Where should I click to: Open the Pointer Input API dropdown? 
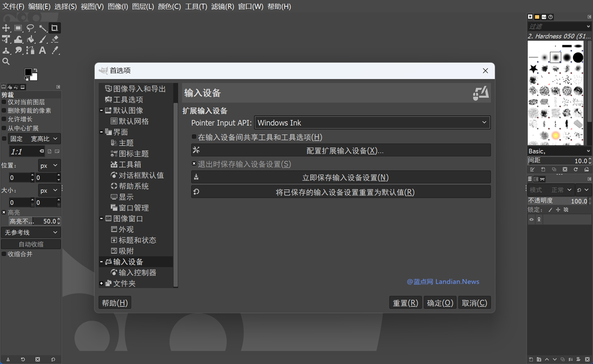click(x=372, y=123)
